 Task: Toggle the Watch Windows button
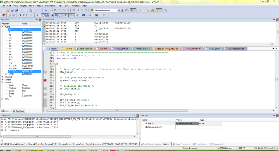click(64, 15)
